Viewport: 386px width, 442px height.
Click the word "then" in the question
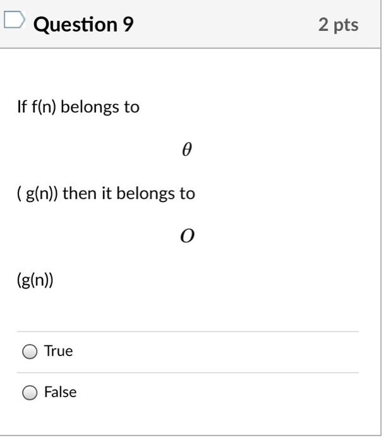point(80,193)
